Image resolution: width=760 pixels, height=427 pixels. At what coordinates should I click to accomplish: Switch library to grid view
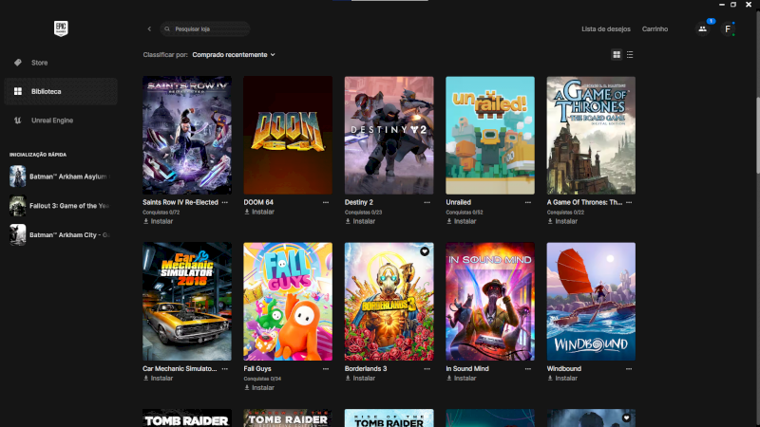point(617,55)
